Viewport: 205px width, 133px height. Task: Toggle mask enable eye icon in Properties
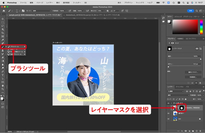[x=196, y=83]
